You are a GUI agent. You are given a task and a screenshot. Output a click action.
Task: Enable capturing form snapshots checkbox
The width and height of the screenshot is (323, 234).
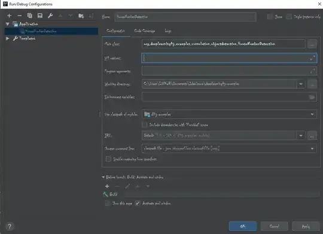pyautogui.click(x=108, y=159)
